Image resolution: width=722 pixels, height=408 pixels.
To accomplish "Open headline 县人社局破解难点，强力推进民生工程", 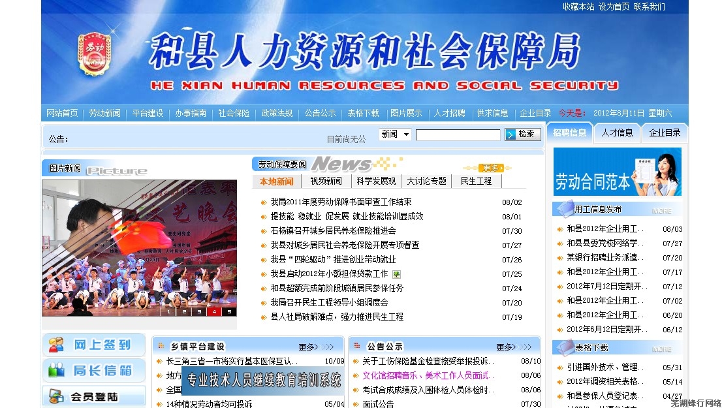I will click(x=337, y=317).
